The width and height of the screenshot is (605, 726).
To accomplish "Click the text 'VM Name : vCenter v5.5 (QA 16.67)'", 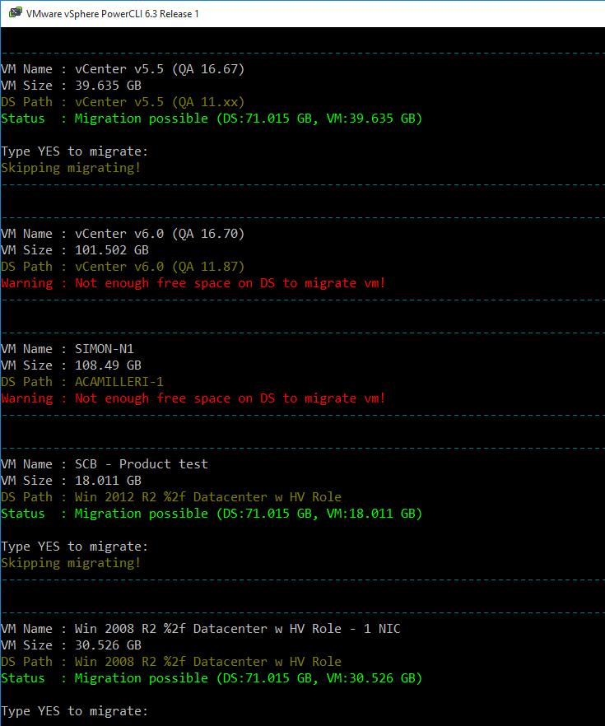I will coord(123,69).
